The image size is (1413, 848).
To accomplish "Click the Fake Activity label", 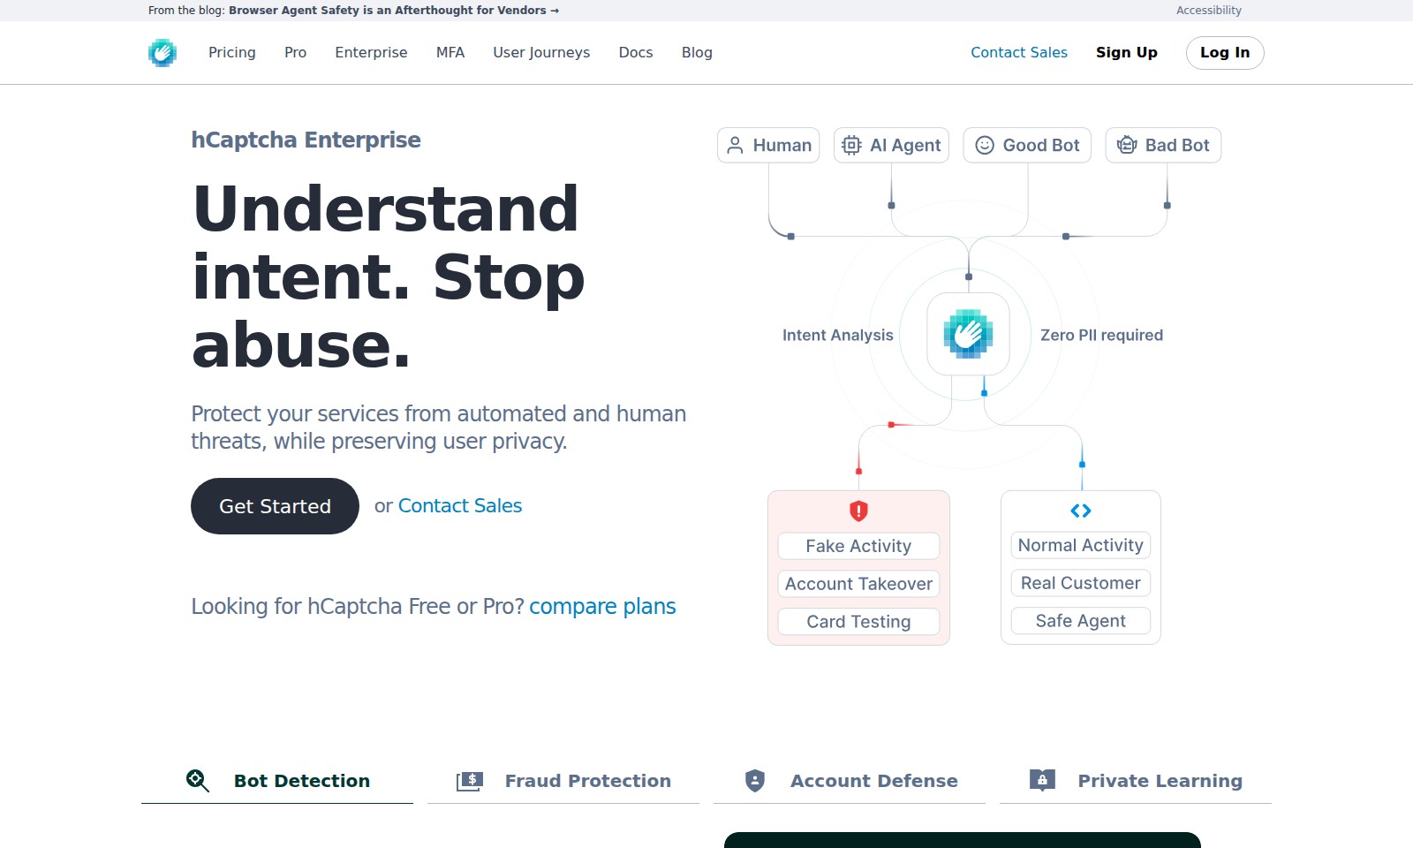I will pyautogui.click(x=858, y=546).
